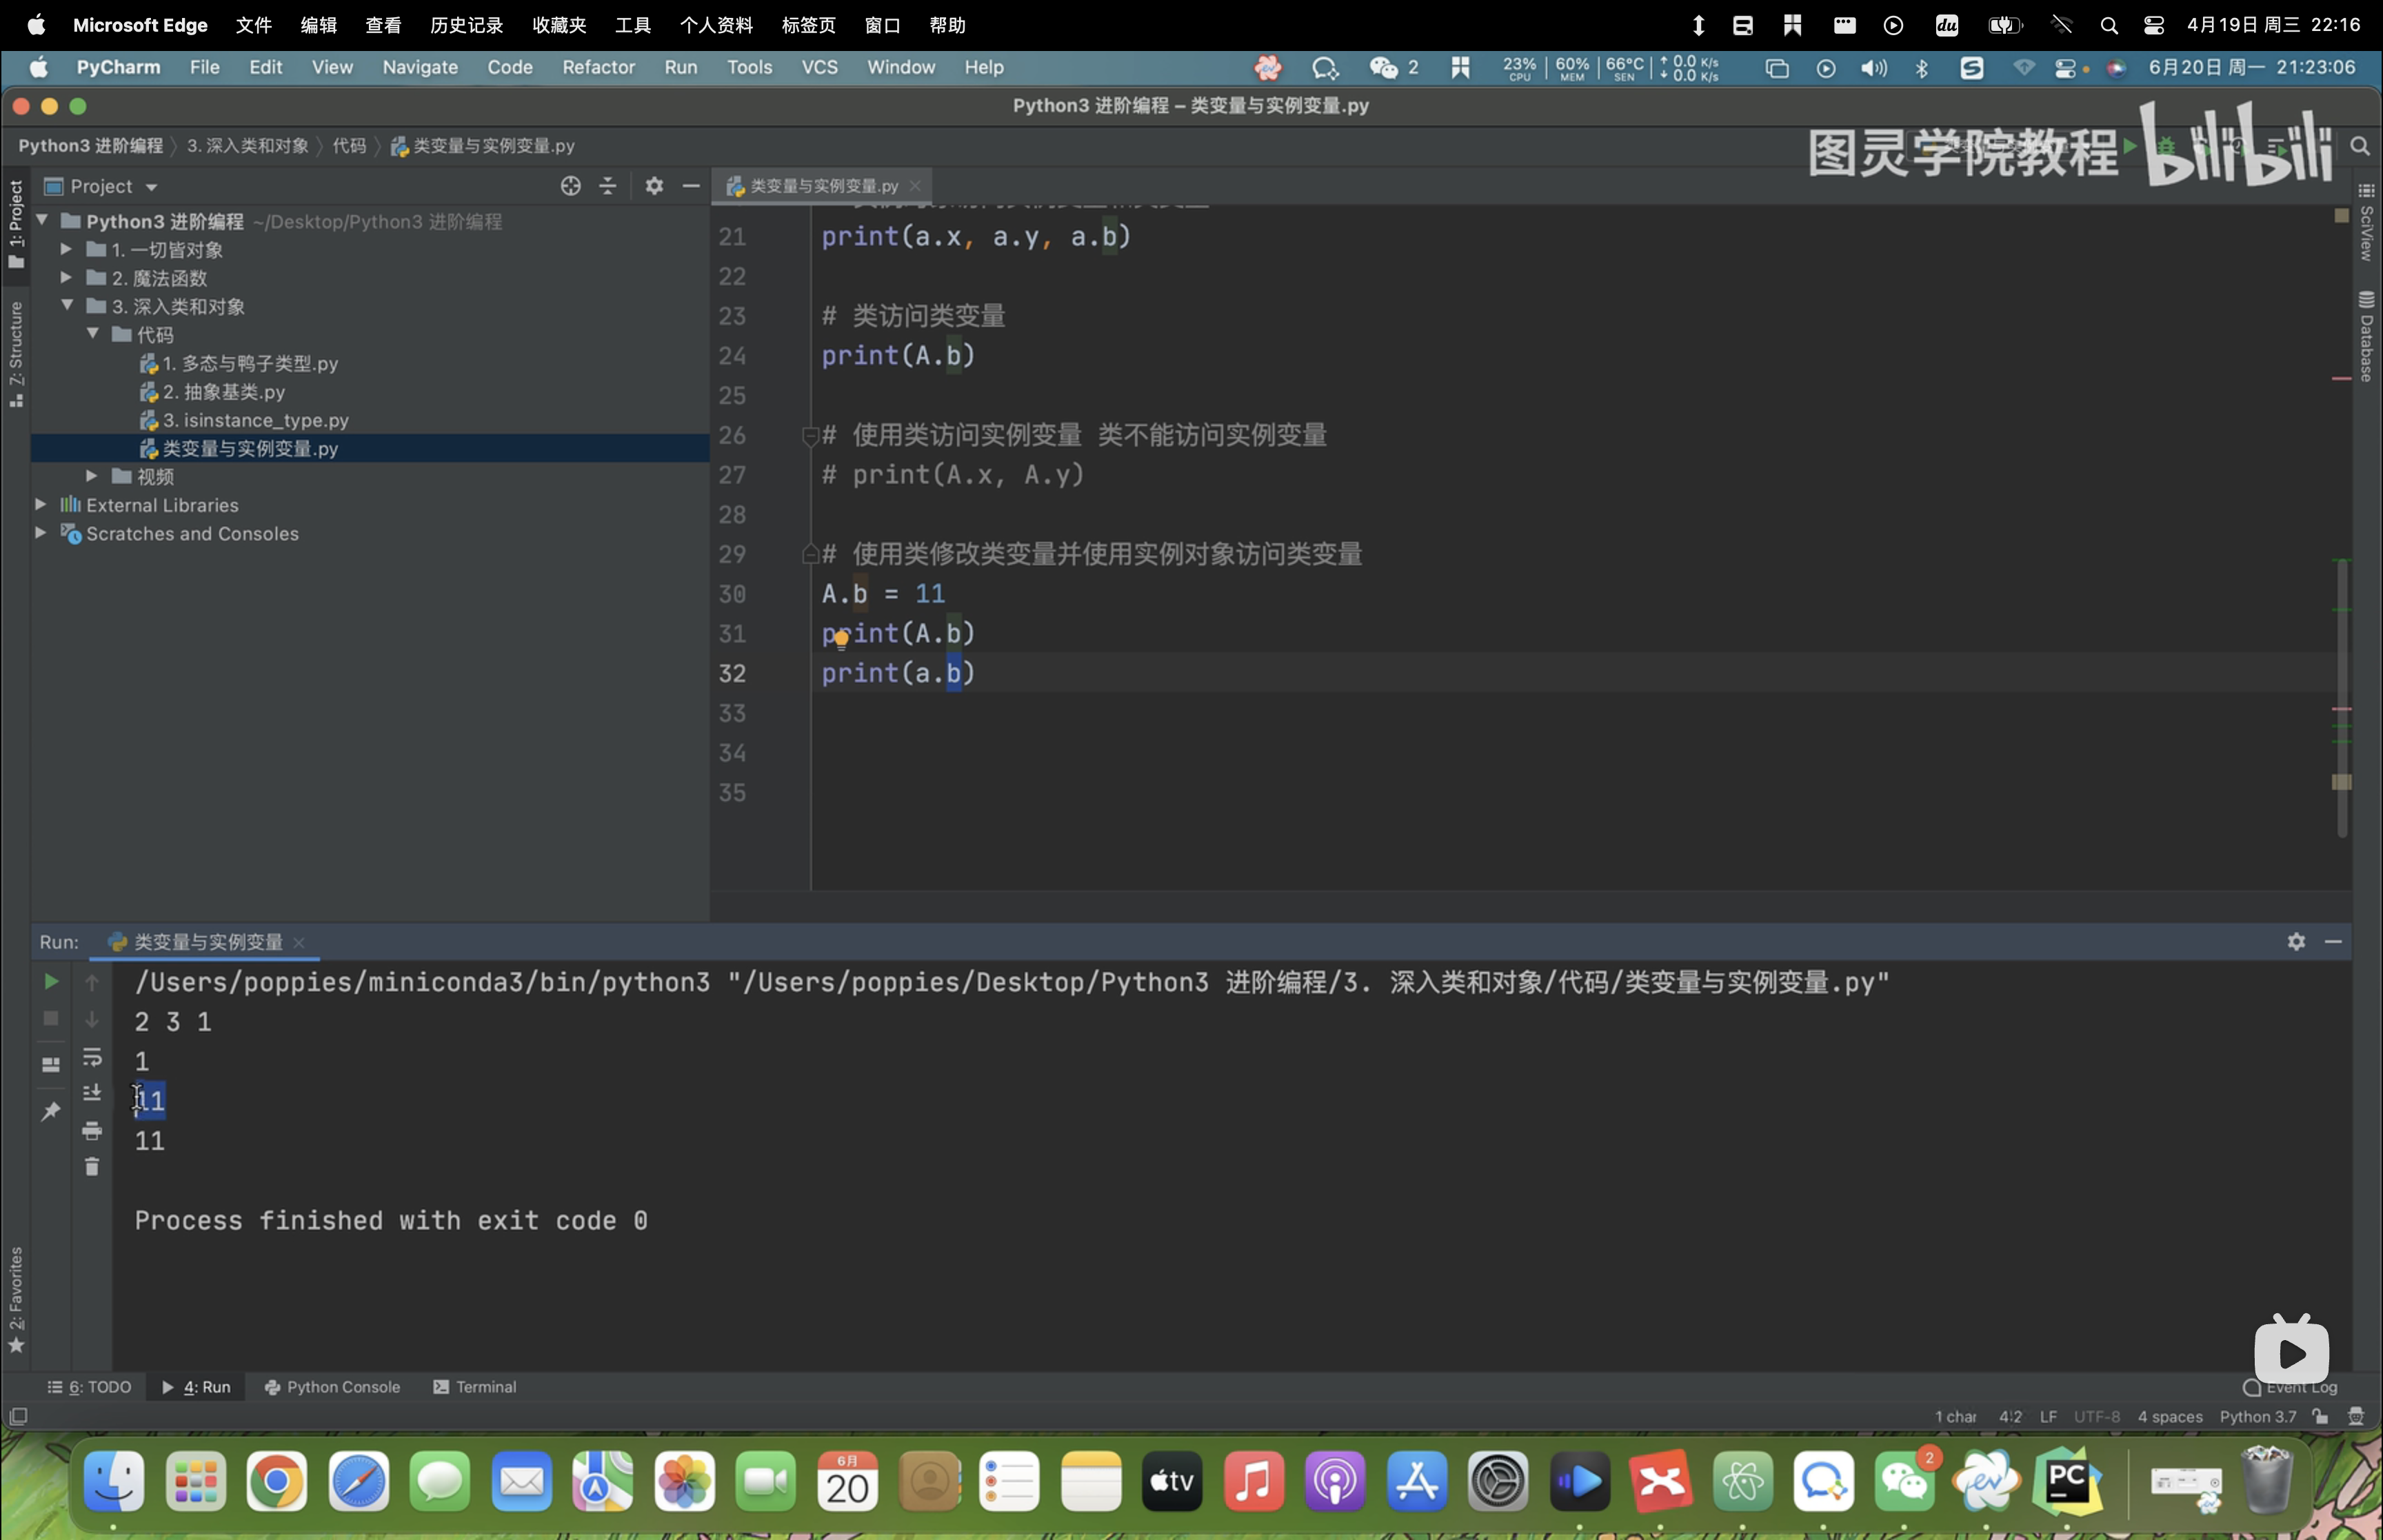Click the hector inspection icon in status bar
The height and width of the screenshot is (1540, 2383).
2356,1417
